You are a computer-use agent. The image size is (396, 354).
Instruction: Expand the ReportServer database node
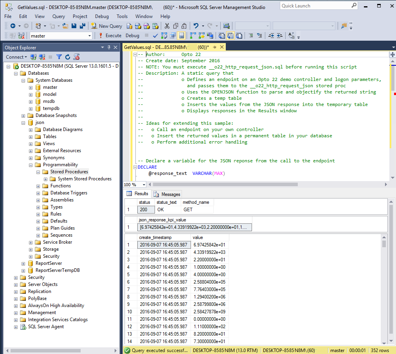[x=23, y=263]
